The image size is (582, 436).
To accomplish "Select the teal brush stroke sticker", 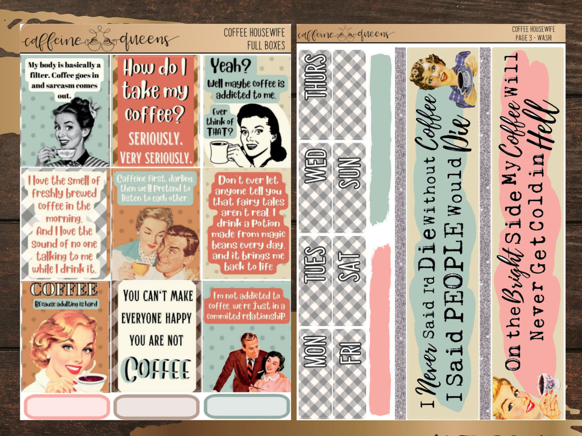I will pos(380,139).
